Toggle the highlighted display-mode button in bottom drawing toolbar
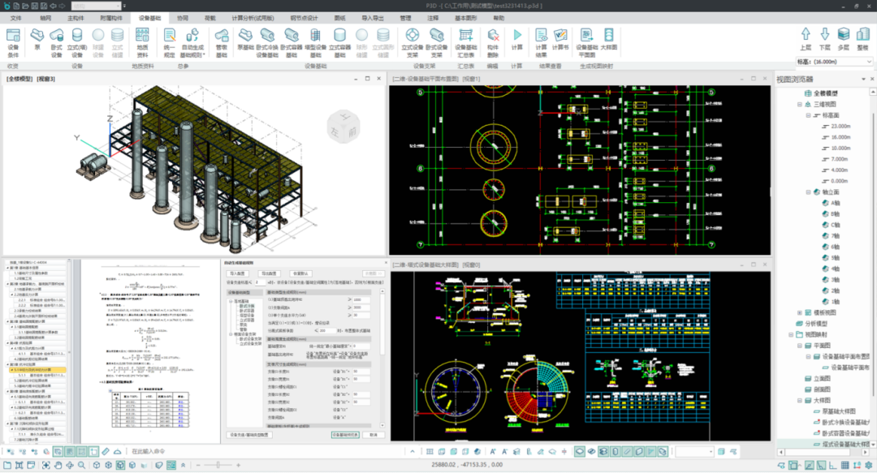 (x=580, y=451)
